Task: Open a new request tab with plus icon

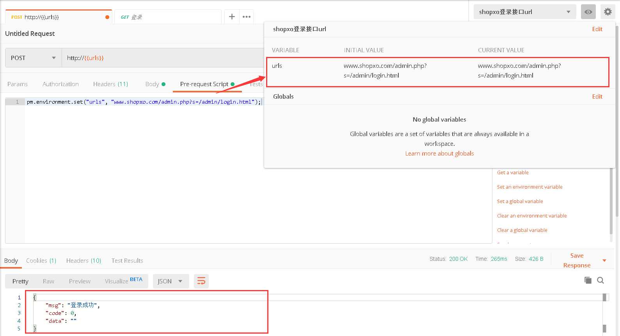Action: tap(232, 17)
